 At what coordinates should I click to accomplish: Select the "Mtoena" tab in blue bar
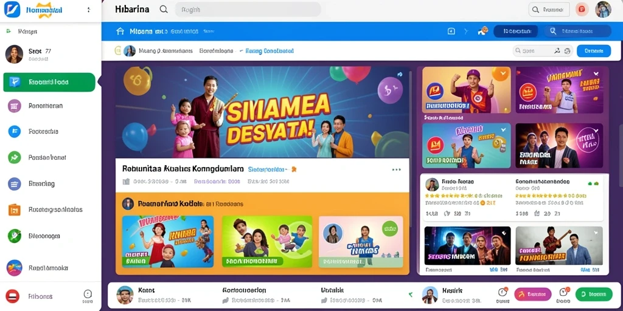coord(141,32)
